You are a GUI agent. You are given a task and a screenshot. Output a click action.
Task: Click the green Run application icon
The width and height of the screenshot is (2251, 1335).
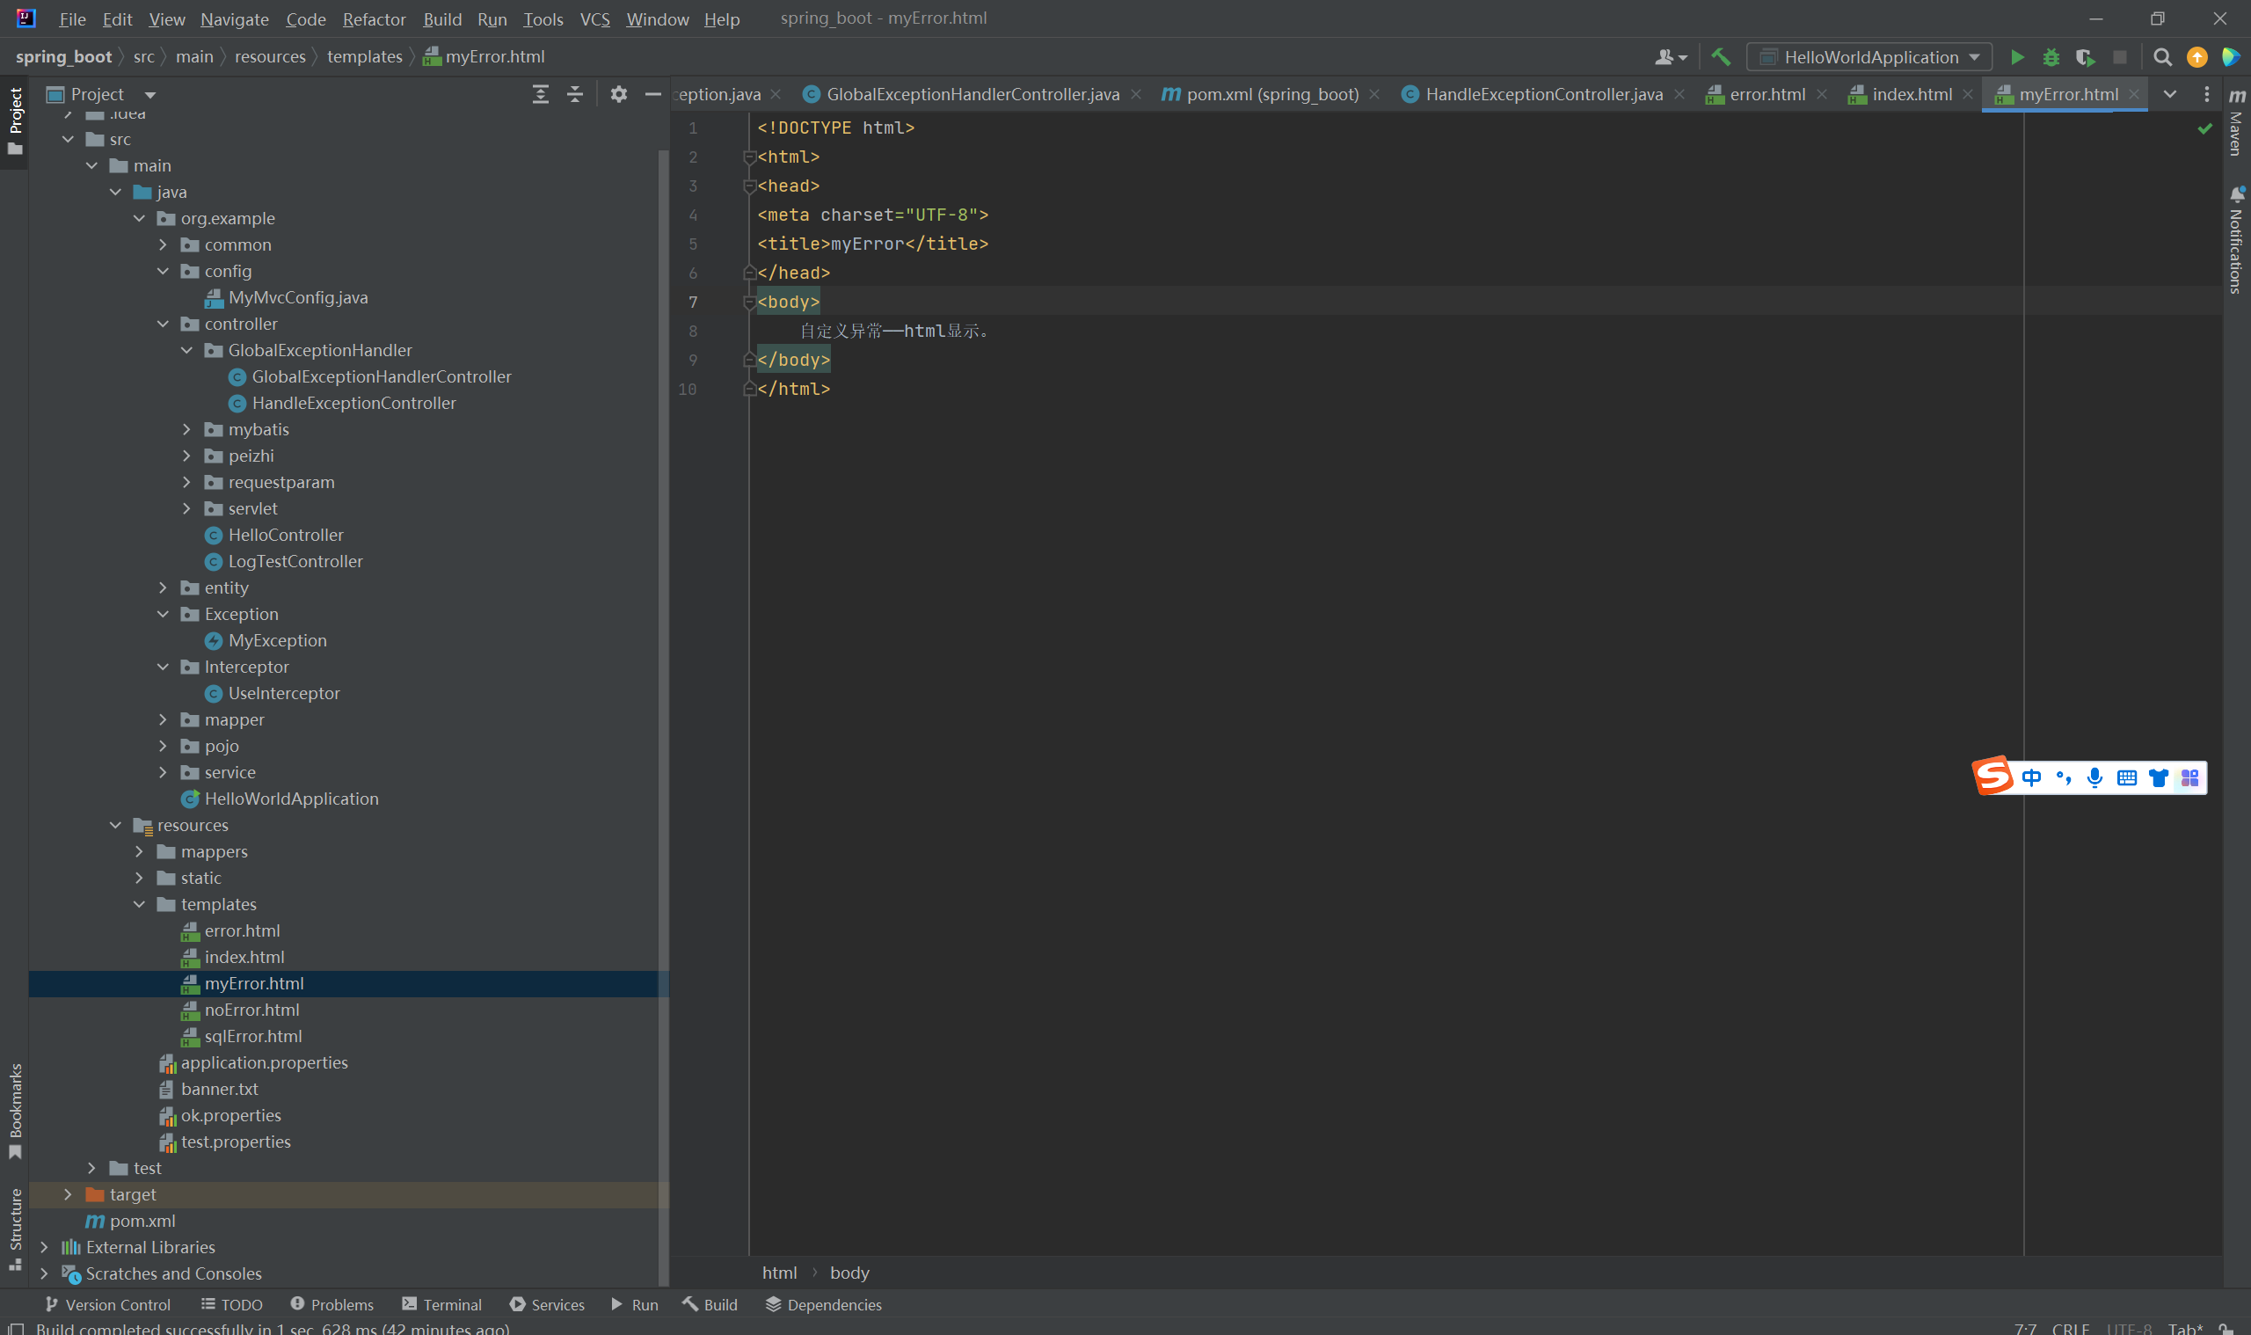pyautogui.click(x=2017, y=57)
